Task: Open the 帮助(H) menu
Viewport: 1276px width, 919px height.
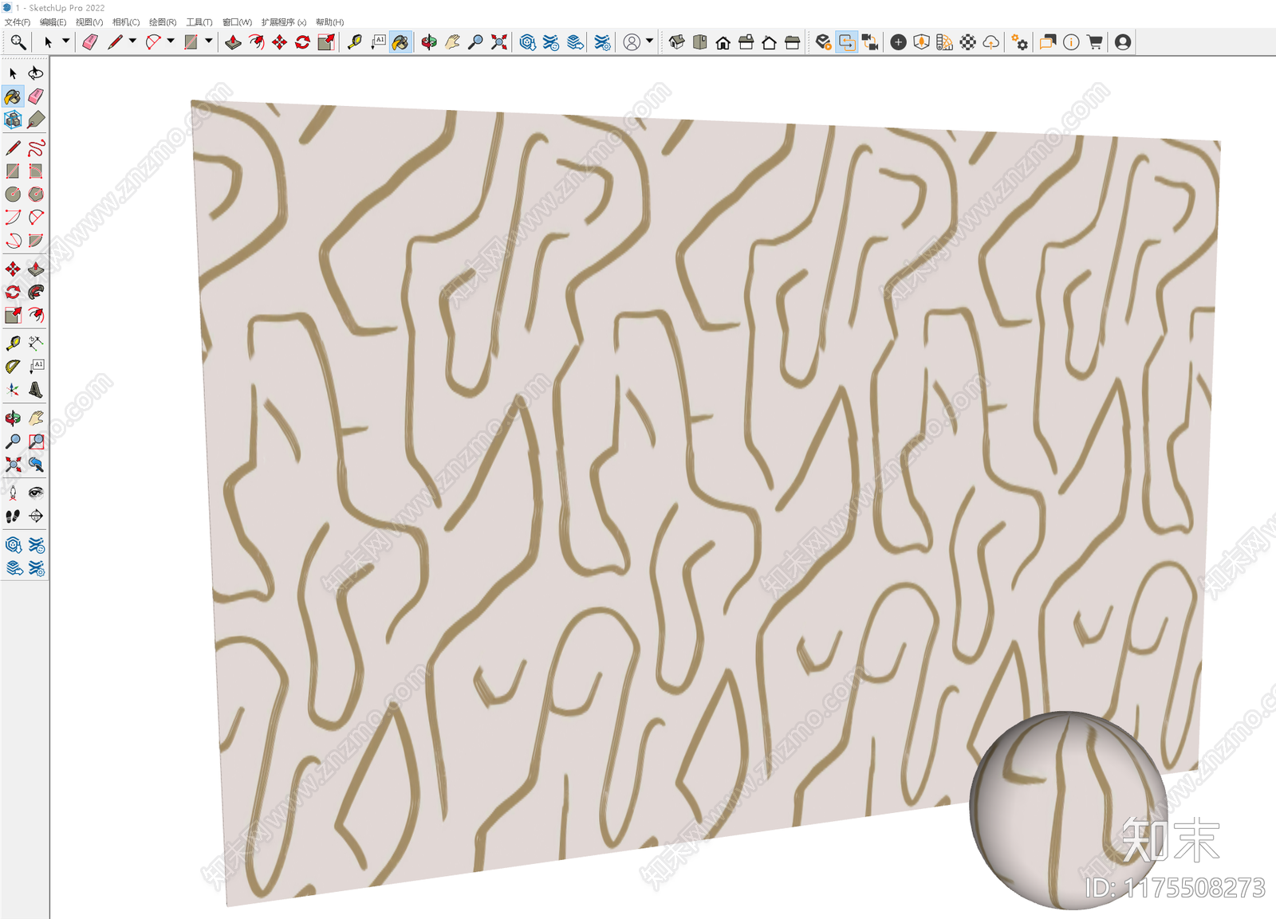Action: (329, 22)
